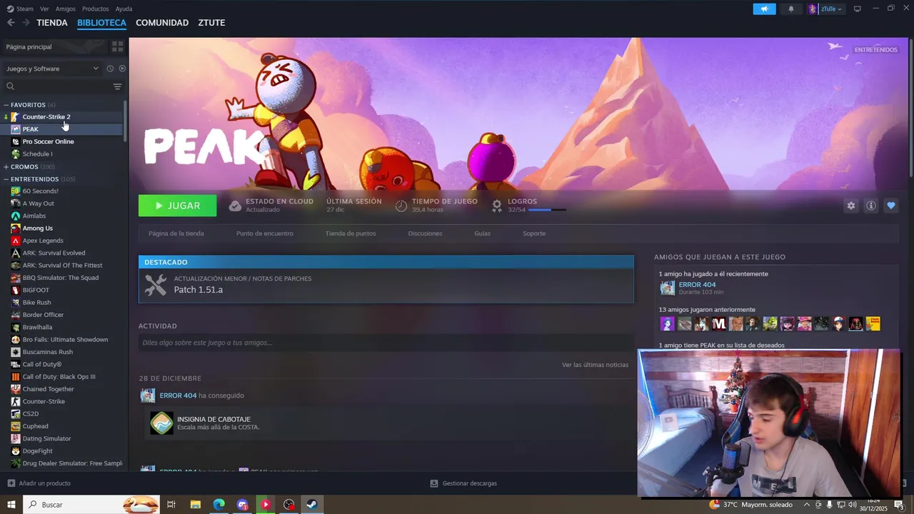Click ERROR 404 avatar in friends panel
The image size is (914, 514).
tap(667, 288)
